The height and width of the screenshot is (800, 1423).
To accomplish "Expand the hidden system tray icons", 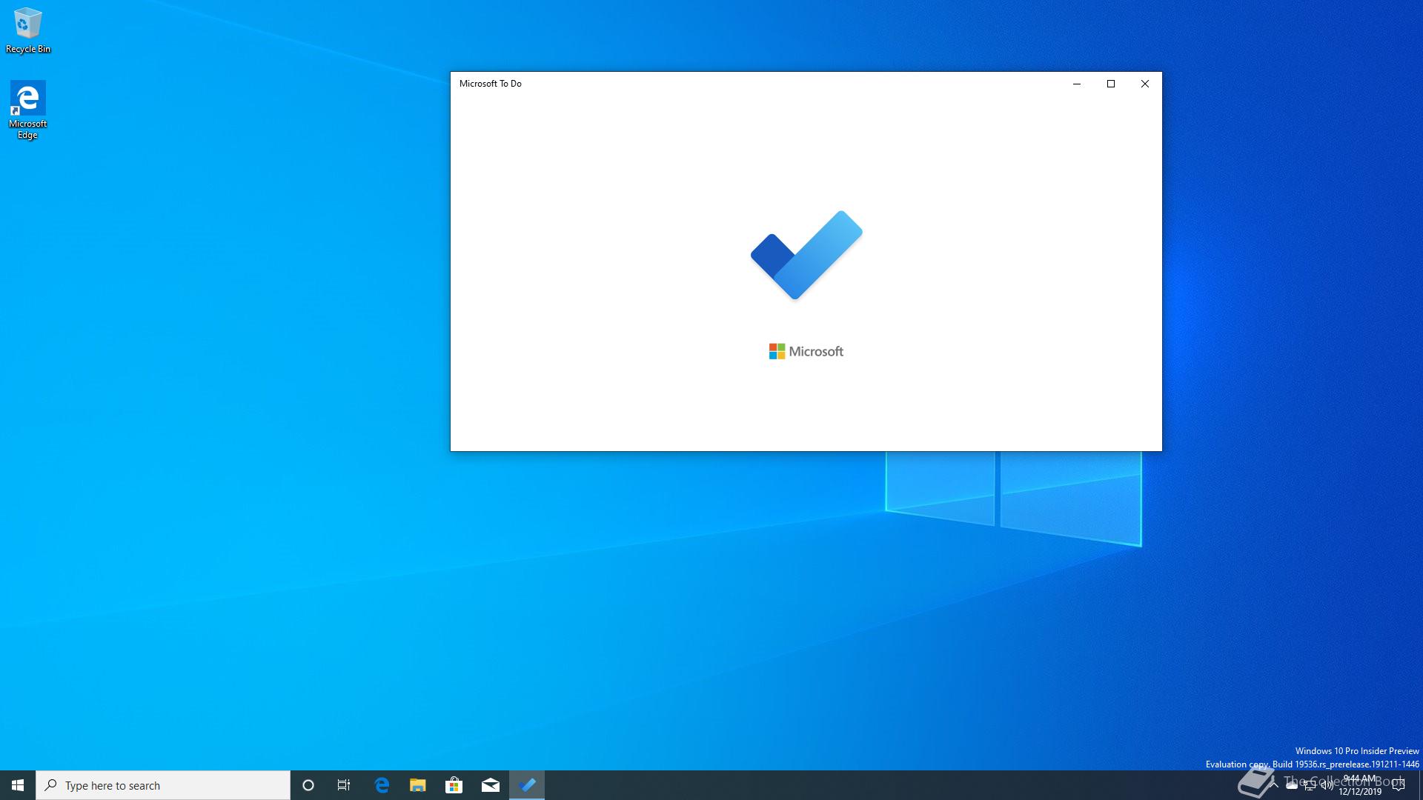I will coord(1274,785).
